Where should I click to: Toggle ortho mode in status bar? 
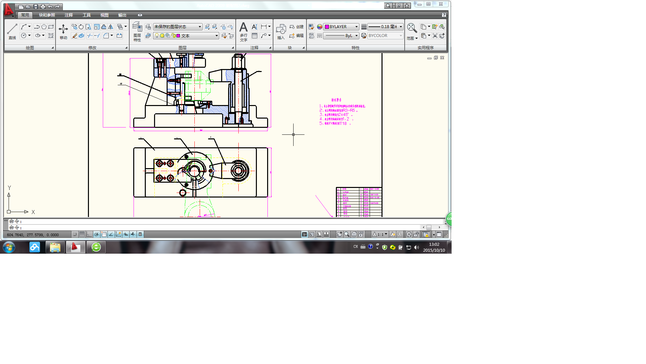[89, 235]
